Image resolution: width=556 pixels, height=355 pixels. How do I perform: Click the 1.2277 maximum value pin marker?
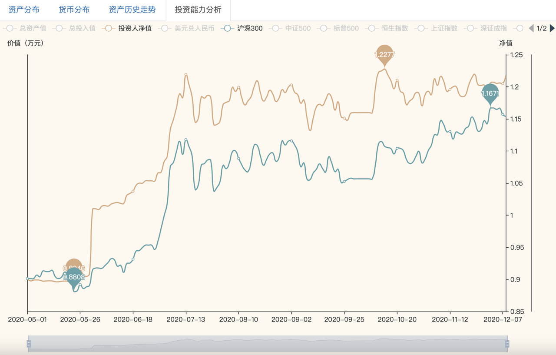384,54
